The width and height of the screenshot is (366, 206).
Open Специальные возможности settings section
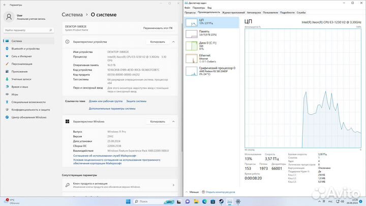[x=28, y=102]
